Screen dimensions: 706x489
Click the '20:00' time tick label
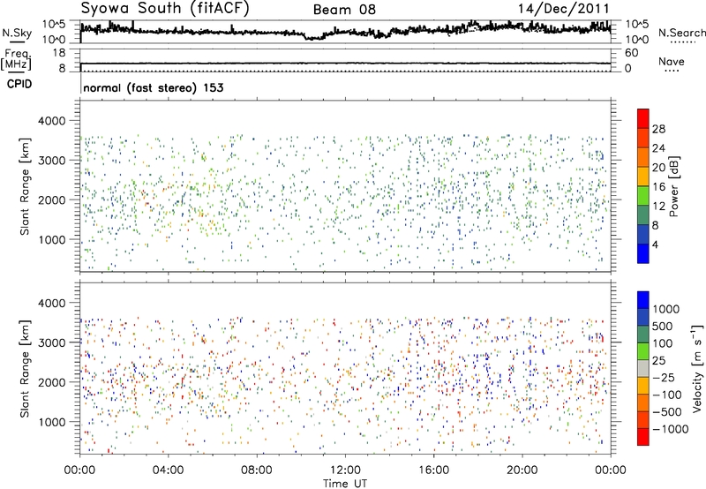click(522, 470)
